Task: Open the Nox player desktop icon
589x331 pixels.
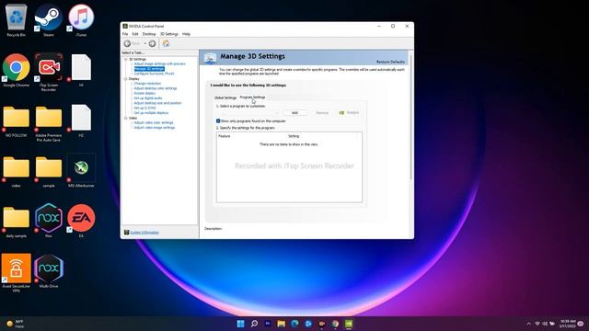Action: tap(49, 221)
